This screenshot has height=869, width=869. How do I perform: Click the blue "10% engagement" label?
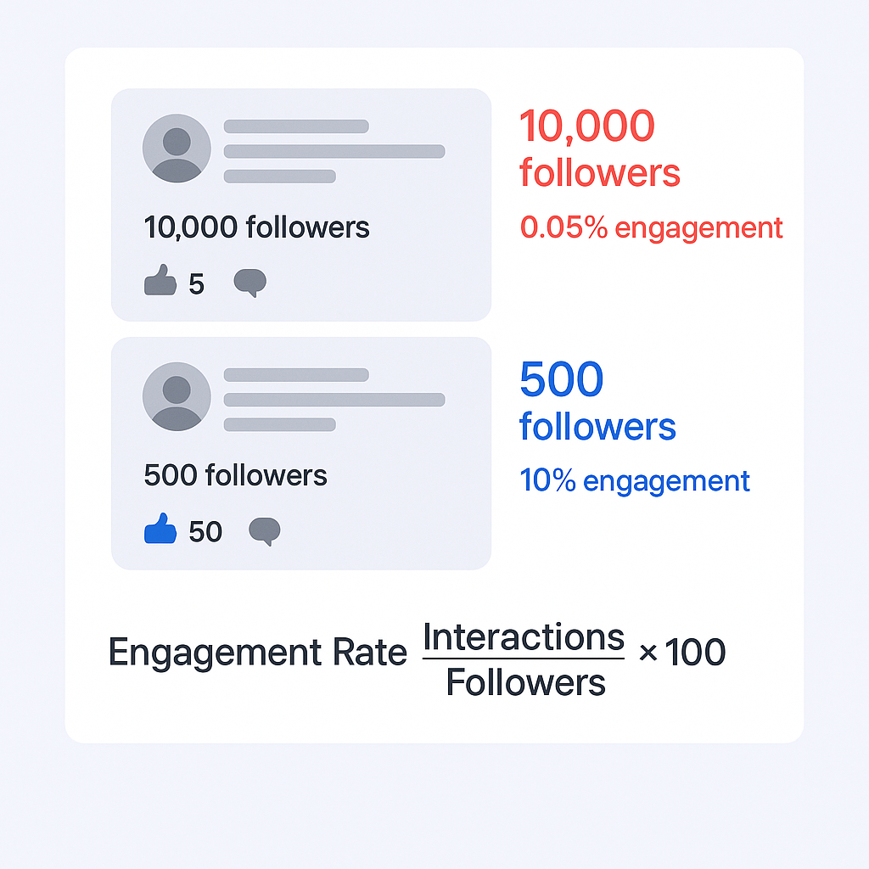635,480
